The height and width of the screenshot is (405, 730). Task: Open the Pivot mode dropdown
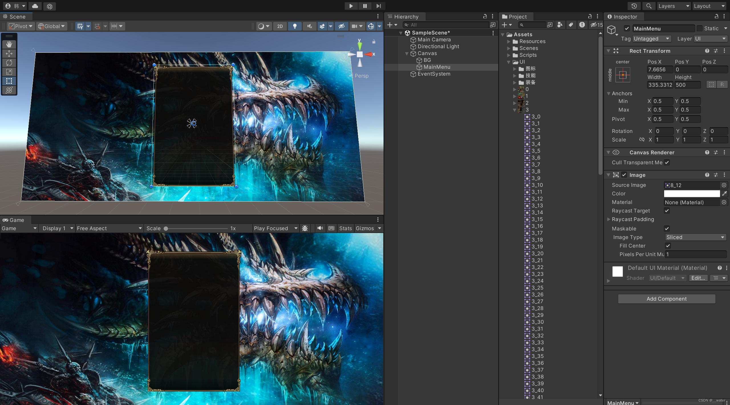point(21,26)
